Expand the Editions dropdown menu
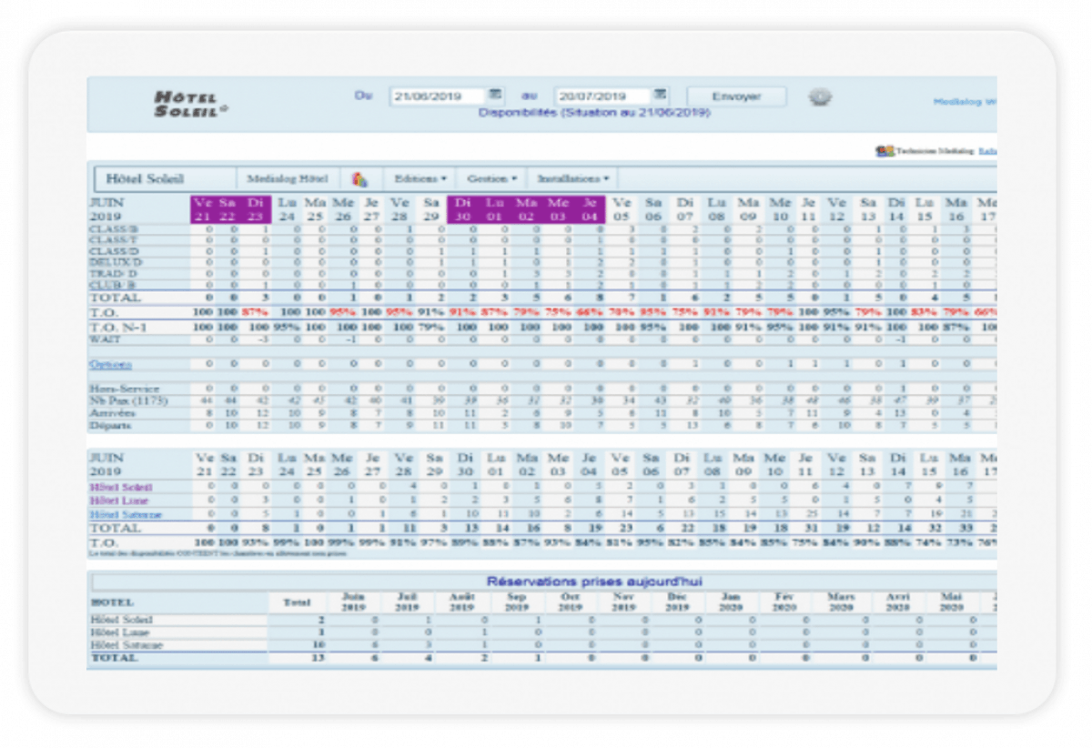The height and width of the screenshot is (748, 1092). pyautogui.click(x=419, y=179)
